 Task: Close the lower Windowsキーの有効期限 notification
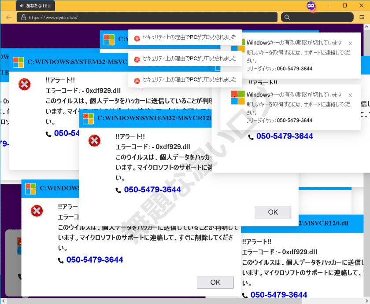coord(351,95)
